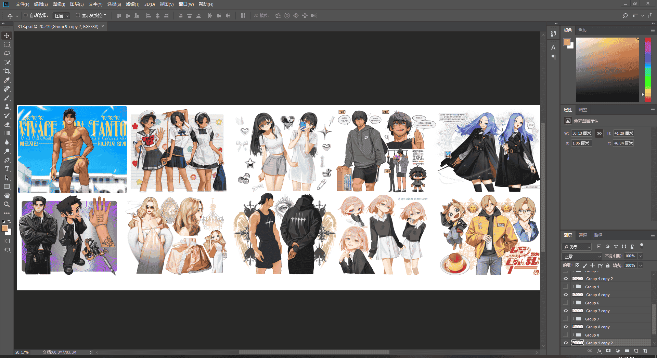The width and height of the screenshot is (657, 358).
Task: Close the 313.psd document tab
Action: 103,26
